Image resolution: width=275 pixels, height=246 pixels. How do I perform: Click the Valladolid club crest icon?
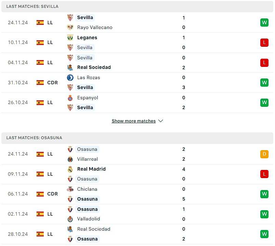(70, 219)
